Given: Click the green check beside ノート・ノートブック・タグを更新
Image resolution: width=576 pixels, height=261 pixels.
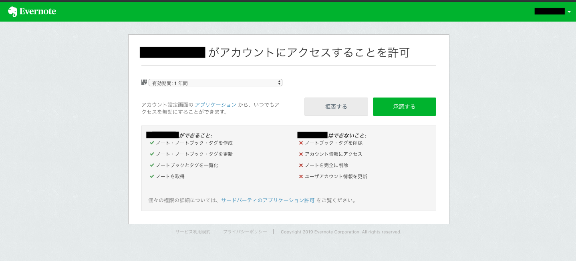Looking at the screenshot, I should [152, 154].
